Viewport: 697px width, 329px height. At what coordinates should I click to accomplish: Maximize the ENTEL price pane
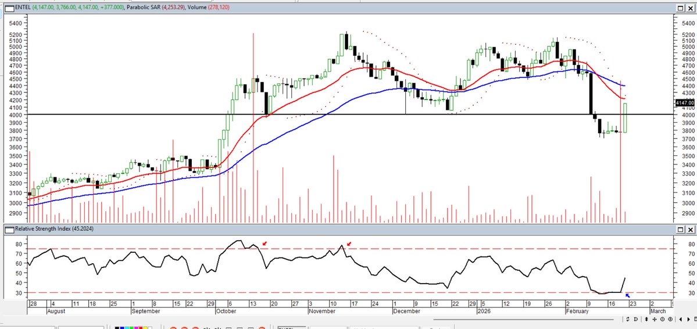point(681,8)
